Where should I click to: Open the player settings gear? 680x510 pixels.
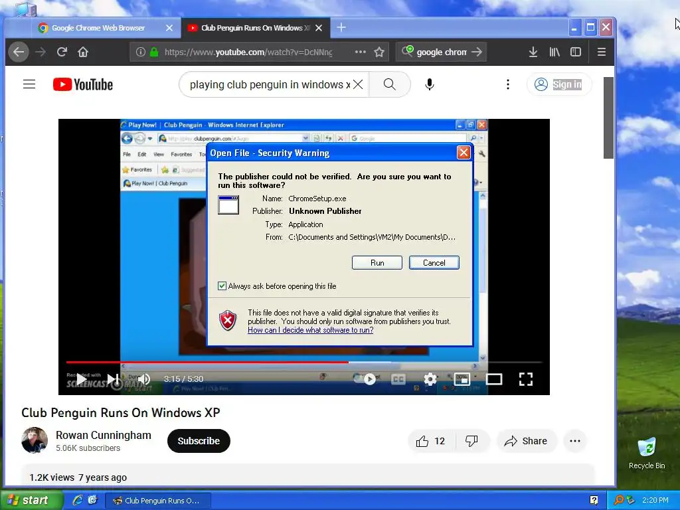(x=430, y=379)
